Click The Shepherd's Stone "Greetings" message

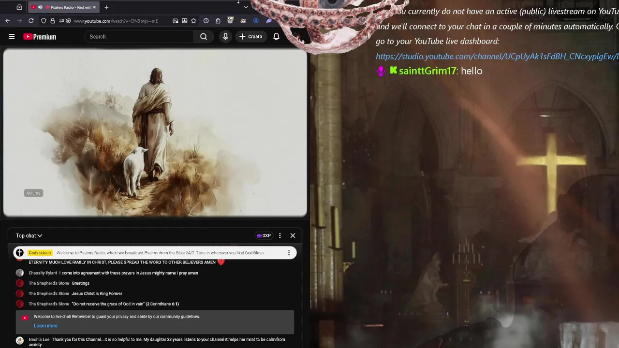pos(80,283)
